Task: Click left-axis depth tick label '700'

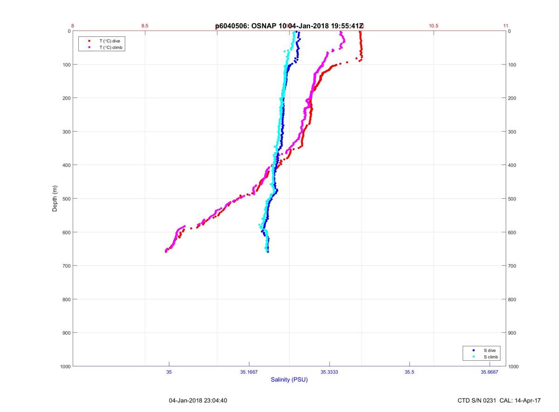Action: [x=66, y=266]
